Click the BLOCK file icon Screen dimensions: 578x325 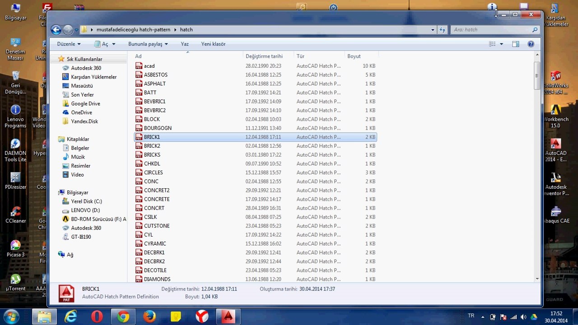point(139,119)
